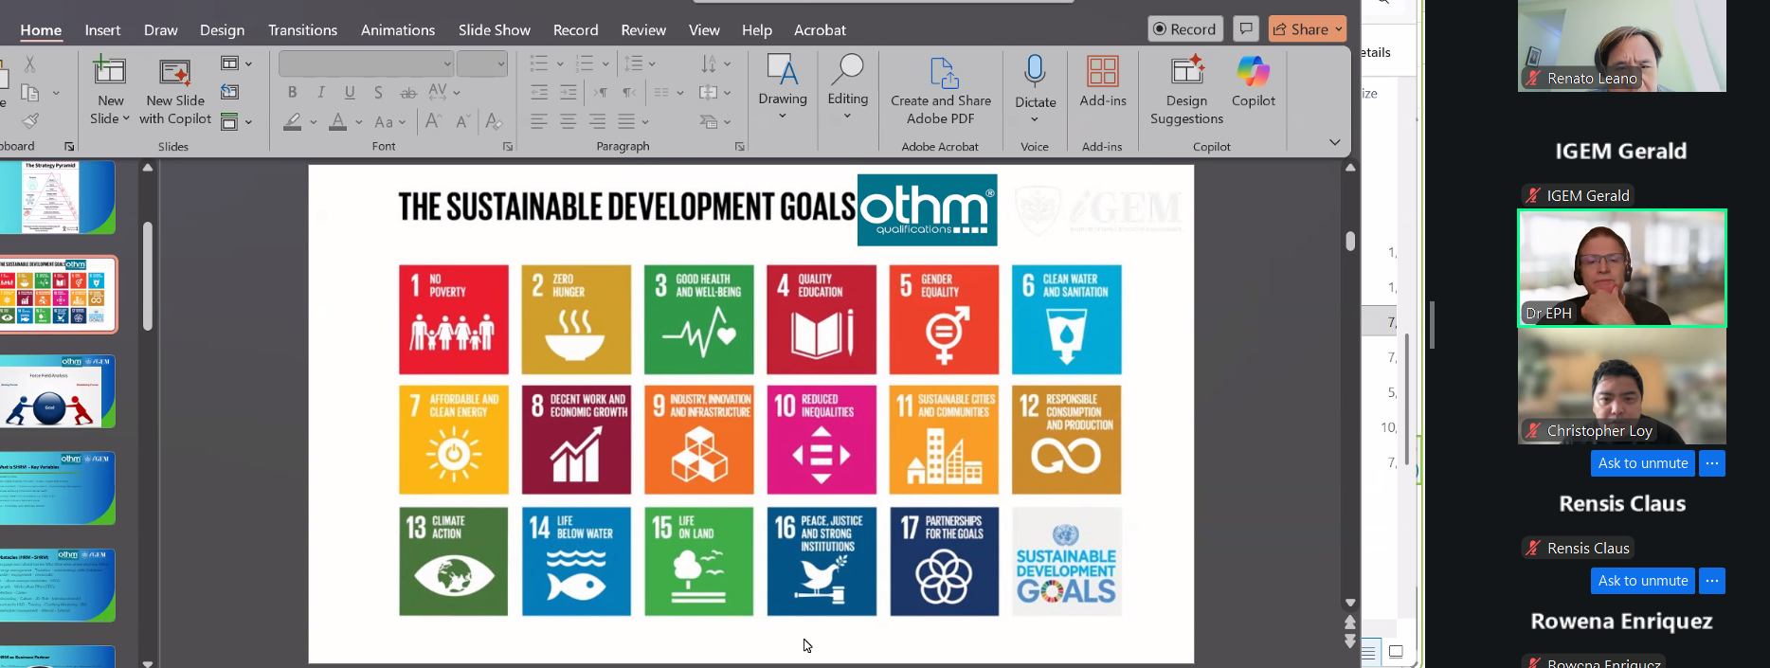Open Add-ins
The width and height of the screenshot is (1770, 668).
[x=1102, y=83]
